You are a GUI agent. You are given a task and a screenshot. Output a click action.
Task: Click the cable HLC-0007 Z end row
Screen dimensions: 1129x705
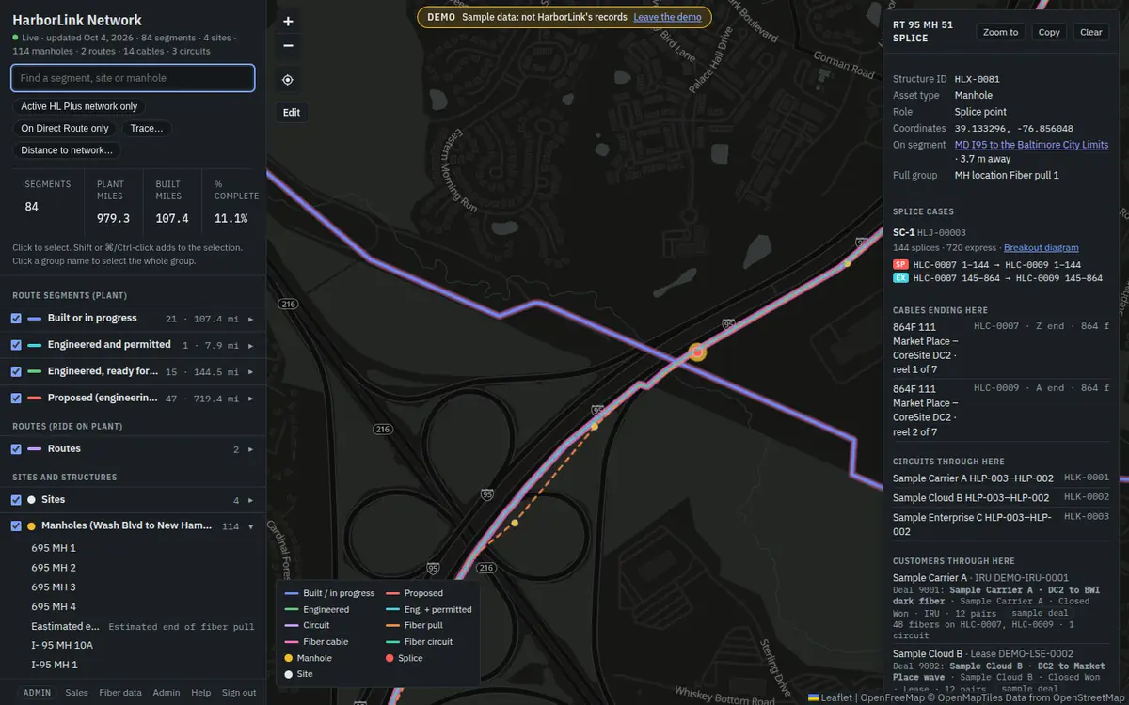coord(1001,349)
